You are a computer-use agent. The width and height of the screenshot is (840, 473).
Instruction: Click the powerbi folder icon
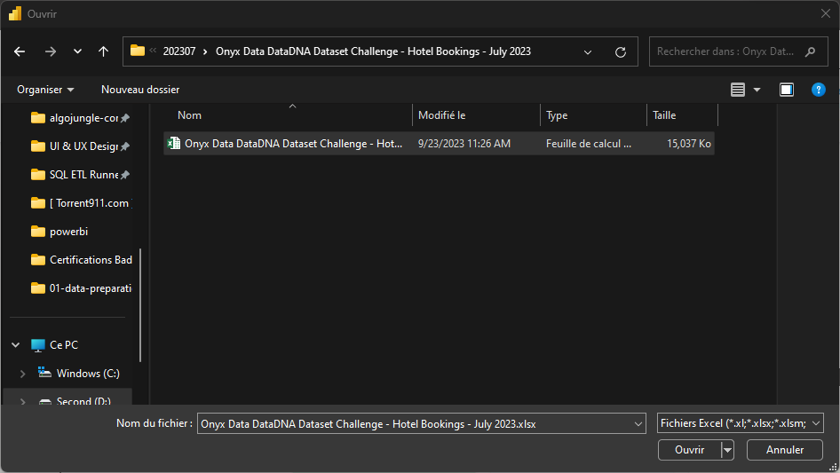tap(38, 232)
